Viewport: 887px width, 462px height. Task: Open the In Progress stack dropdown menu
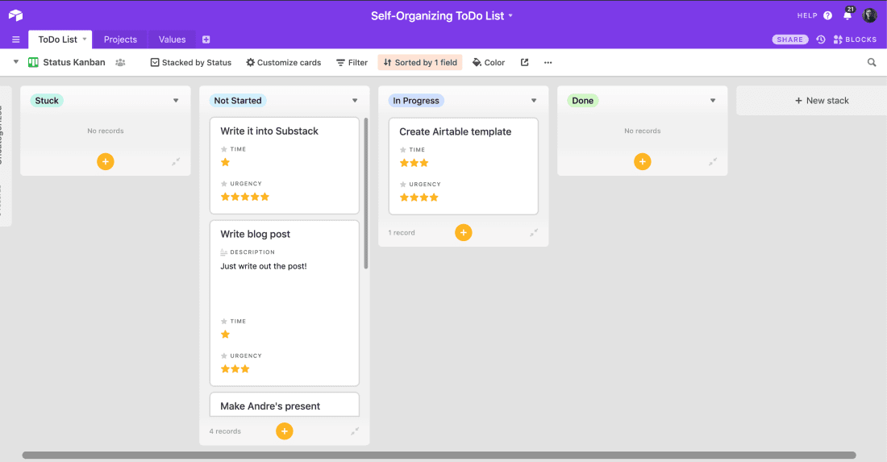click(x=534, y=101)
